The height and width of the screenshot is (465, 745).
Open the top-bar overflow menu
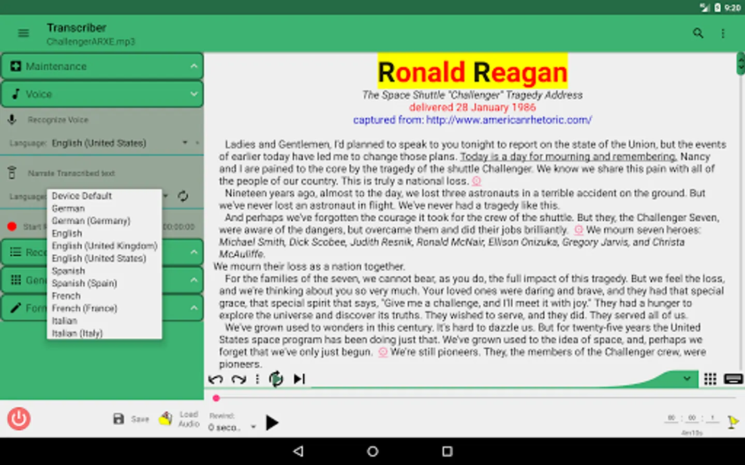(723, 33)
